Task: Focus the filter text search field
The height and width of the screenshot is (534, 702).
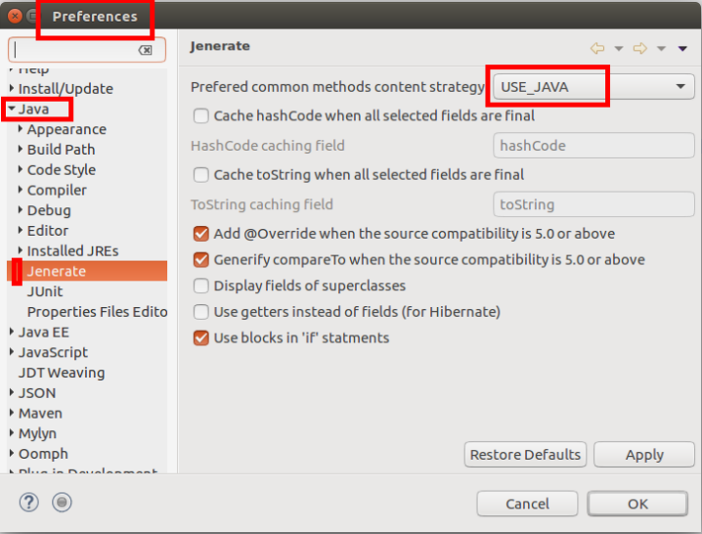Action: 74,50
